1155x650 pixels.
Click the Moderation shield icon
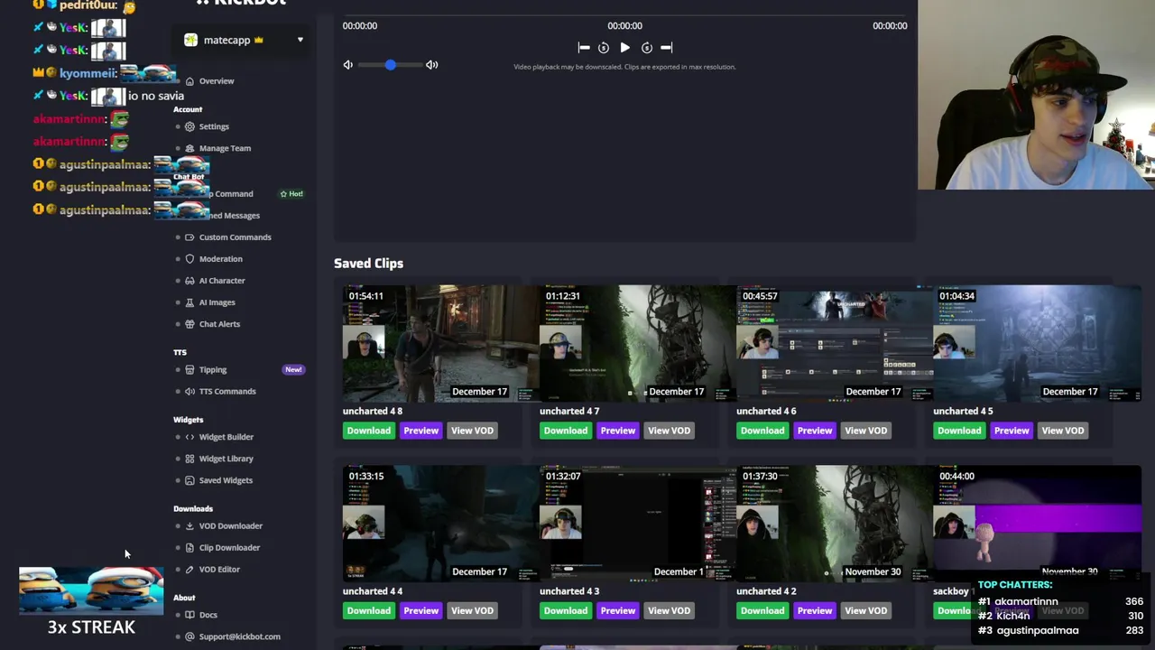(x=189, y=259)
